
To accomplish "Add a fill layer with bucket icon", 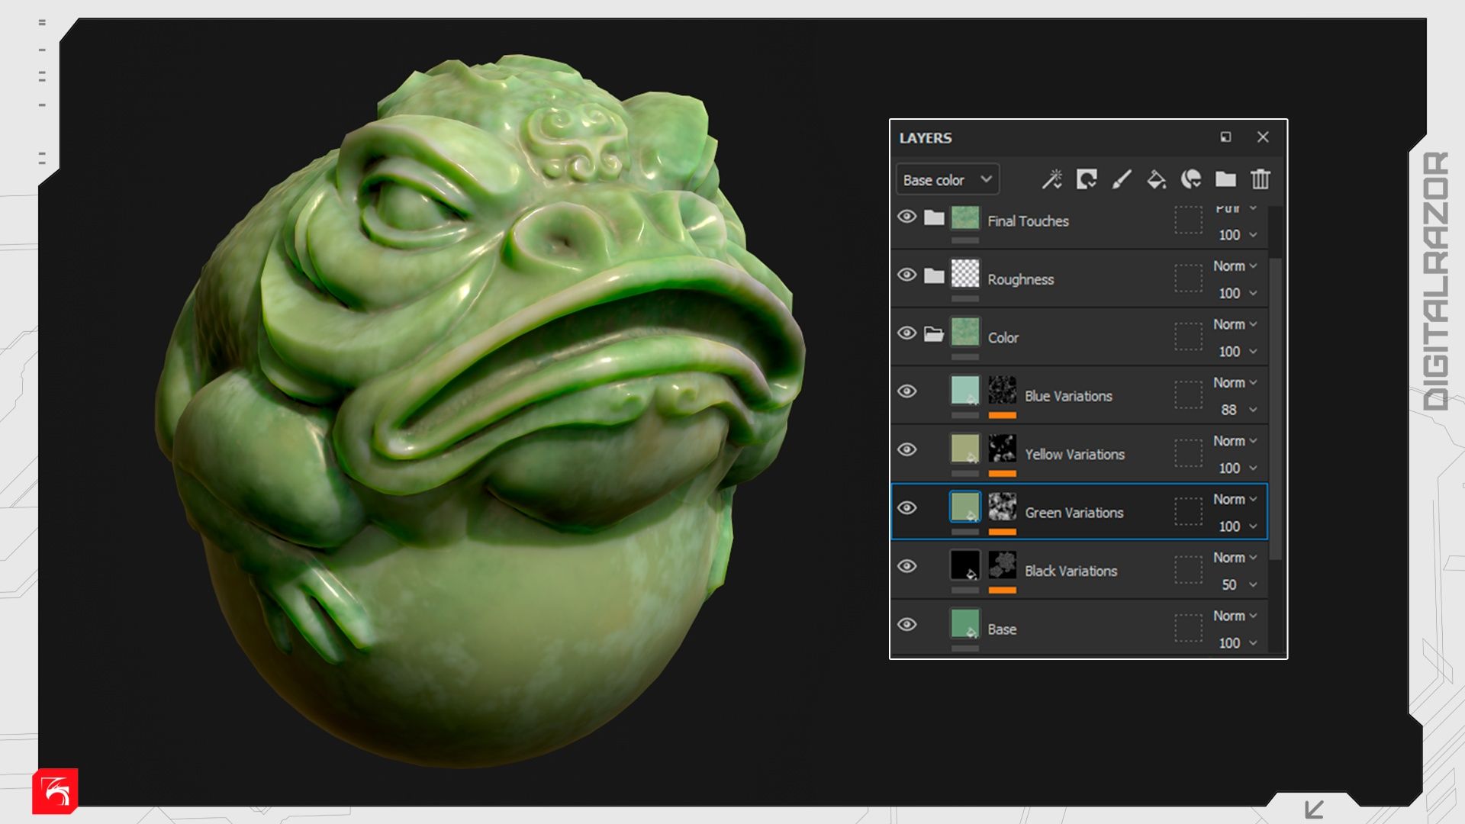I will coord(1156,179).
